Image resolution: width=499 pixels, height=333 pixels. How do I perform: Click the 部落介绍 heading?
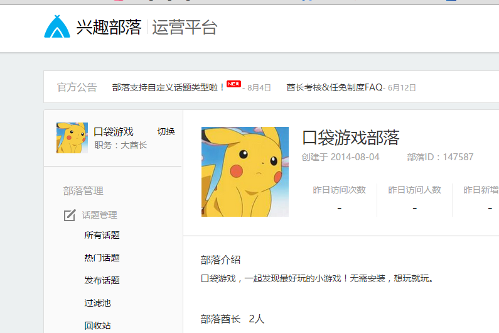220,260
